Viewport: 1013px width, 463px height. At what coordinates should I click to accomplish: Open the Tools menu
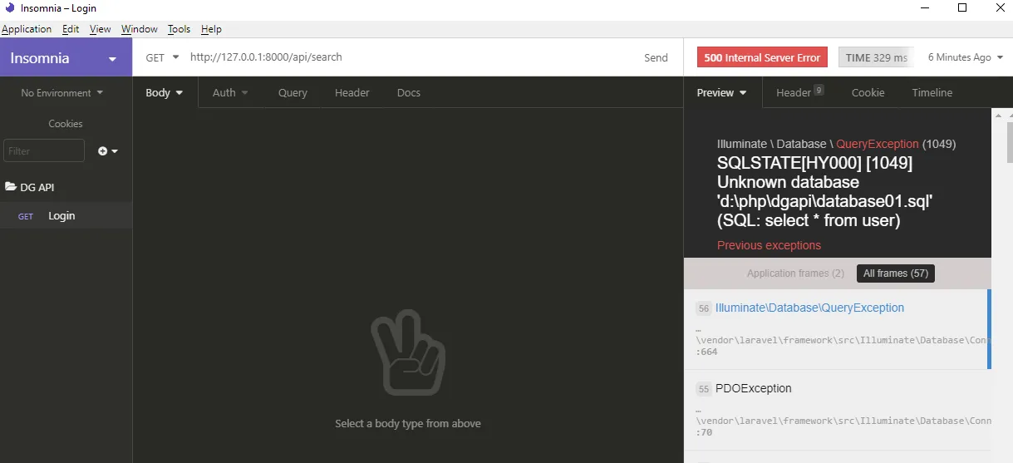pos(179,29)
